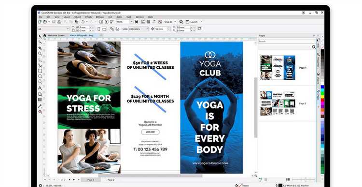Click the Launch button
The image size is (362, 187).
(x=194, y=22)
